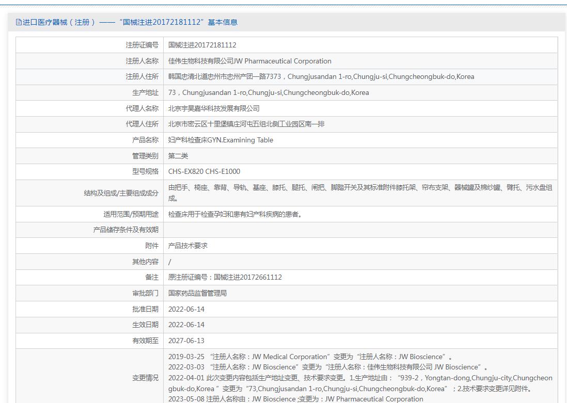567x403 pixels.
Task: Click approval department 国家药品监督管理局
Action: [x=198, y=293]
